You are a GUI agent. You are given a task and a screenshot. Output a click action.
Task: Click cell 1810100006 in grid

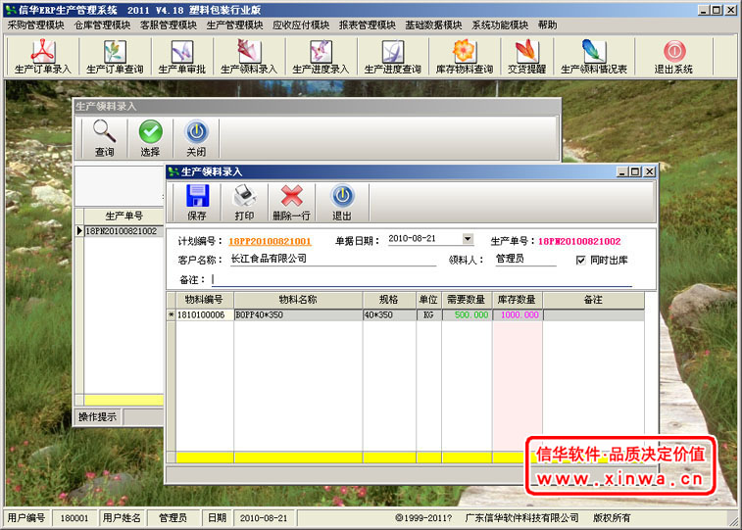[x=205, y=314]
